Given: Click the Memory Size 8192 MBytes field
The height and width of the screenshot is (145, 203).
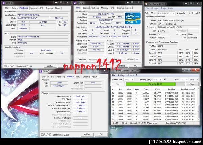Looking at the screenshot, I should (59, 86).
